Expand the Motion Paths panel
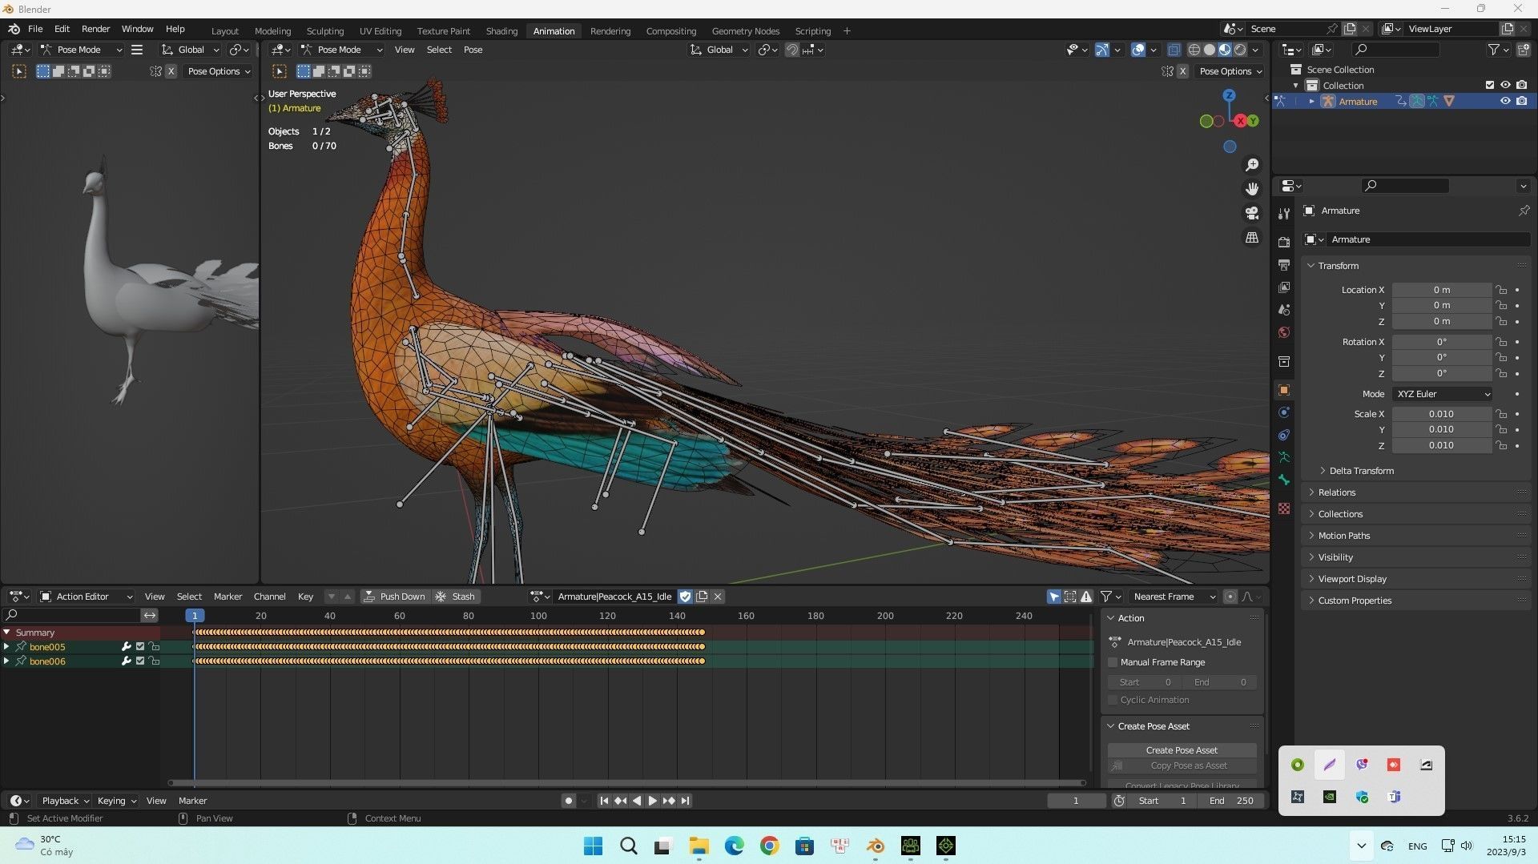1538x864 pixels. 1343,536
